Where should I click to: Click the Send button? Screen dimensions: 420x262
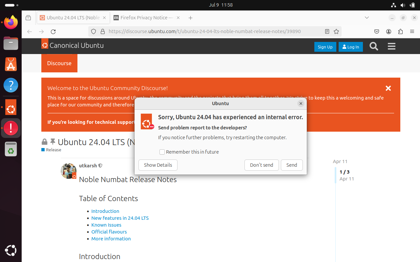tap(292, 165)
